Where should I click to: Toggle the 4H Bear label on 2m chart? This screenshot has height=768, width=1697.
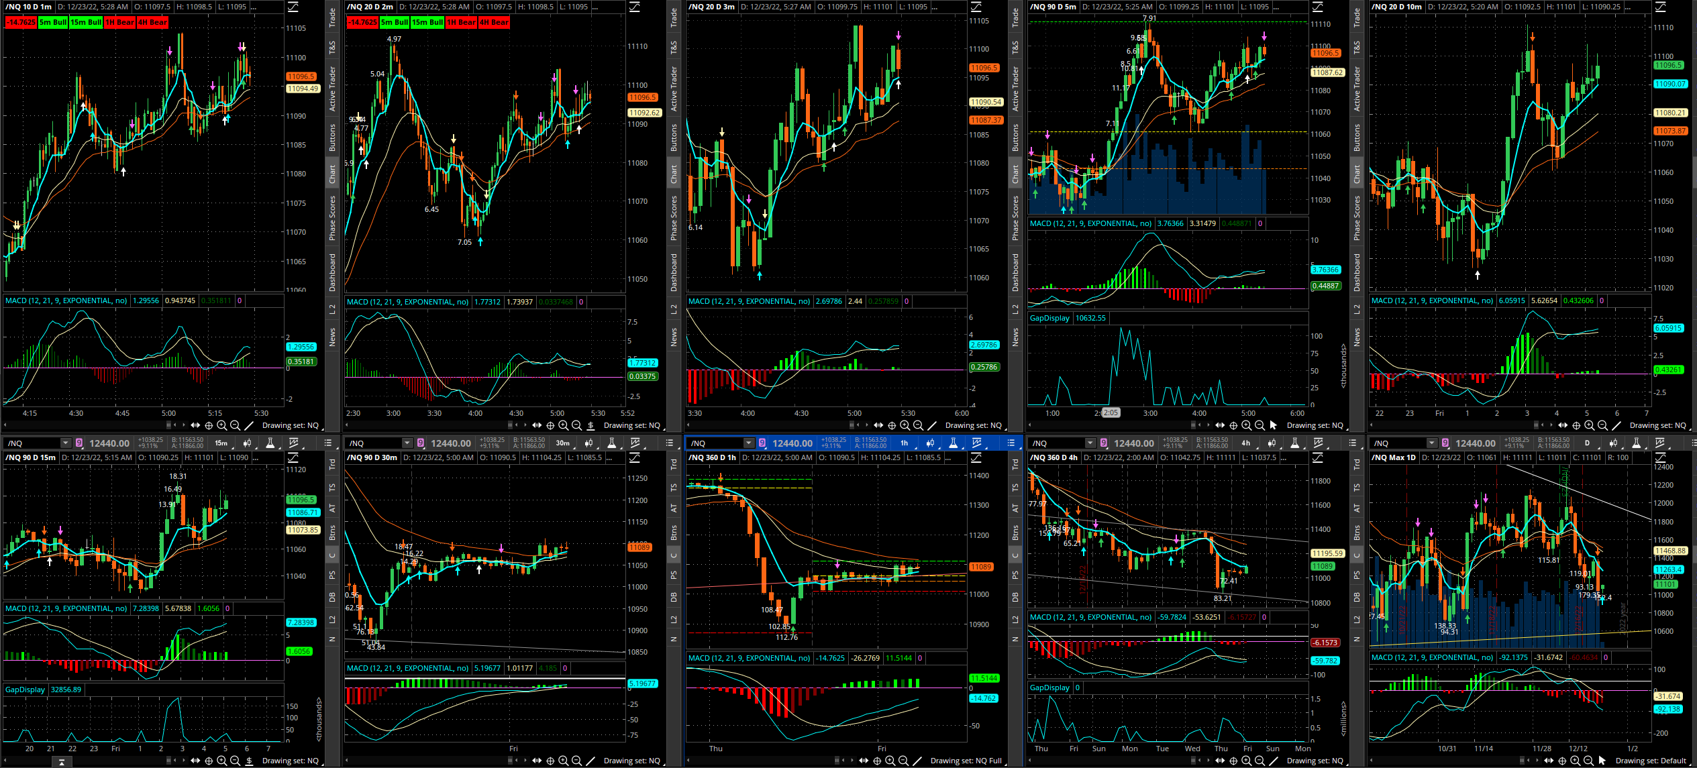494,22
